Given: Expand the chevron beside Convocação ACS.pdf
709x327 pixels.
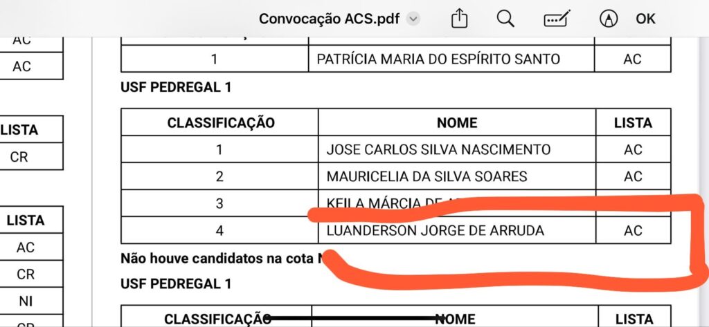Looking at the screenshot, I should click(413, 19).
